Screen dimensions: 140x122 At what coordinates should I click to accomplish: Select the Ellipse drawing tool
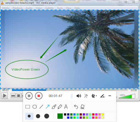35,107
